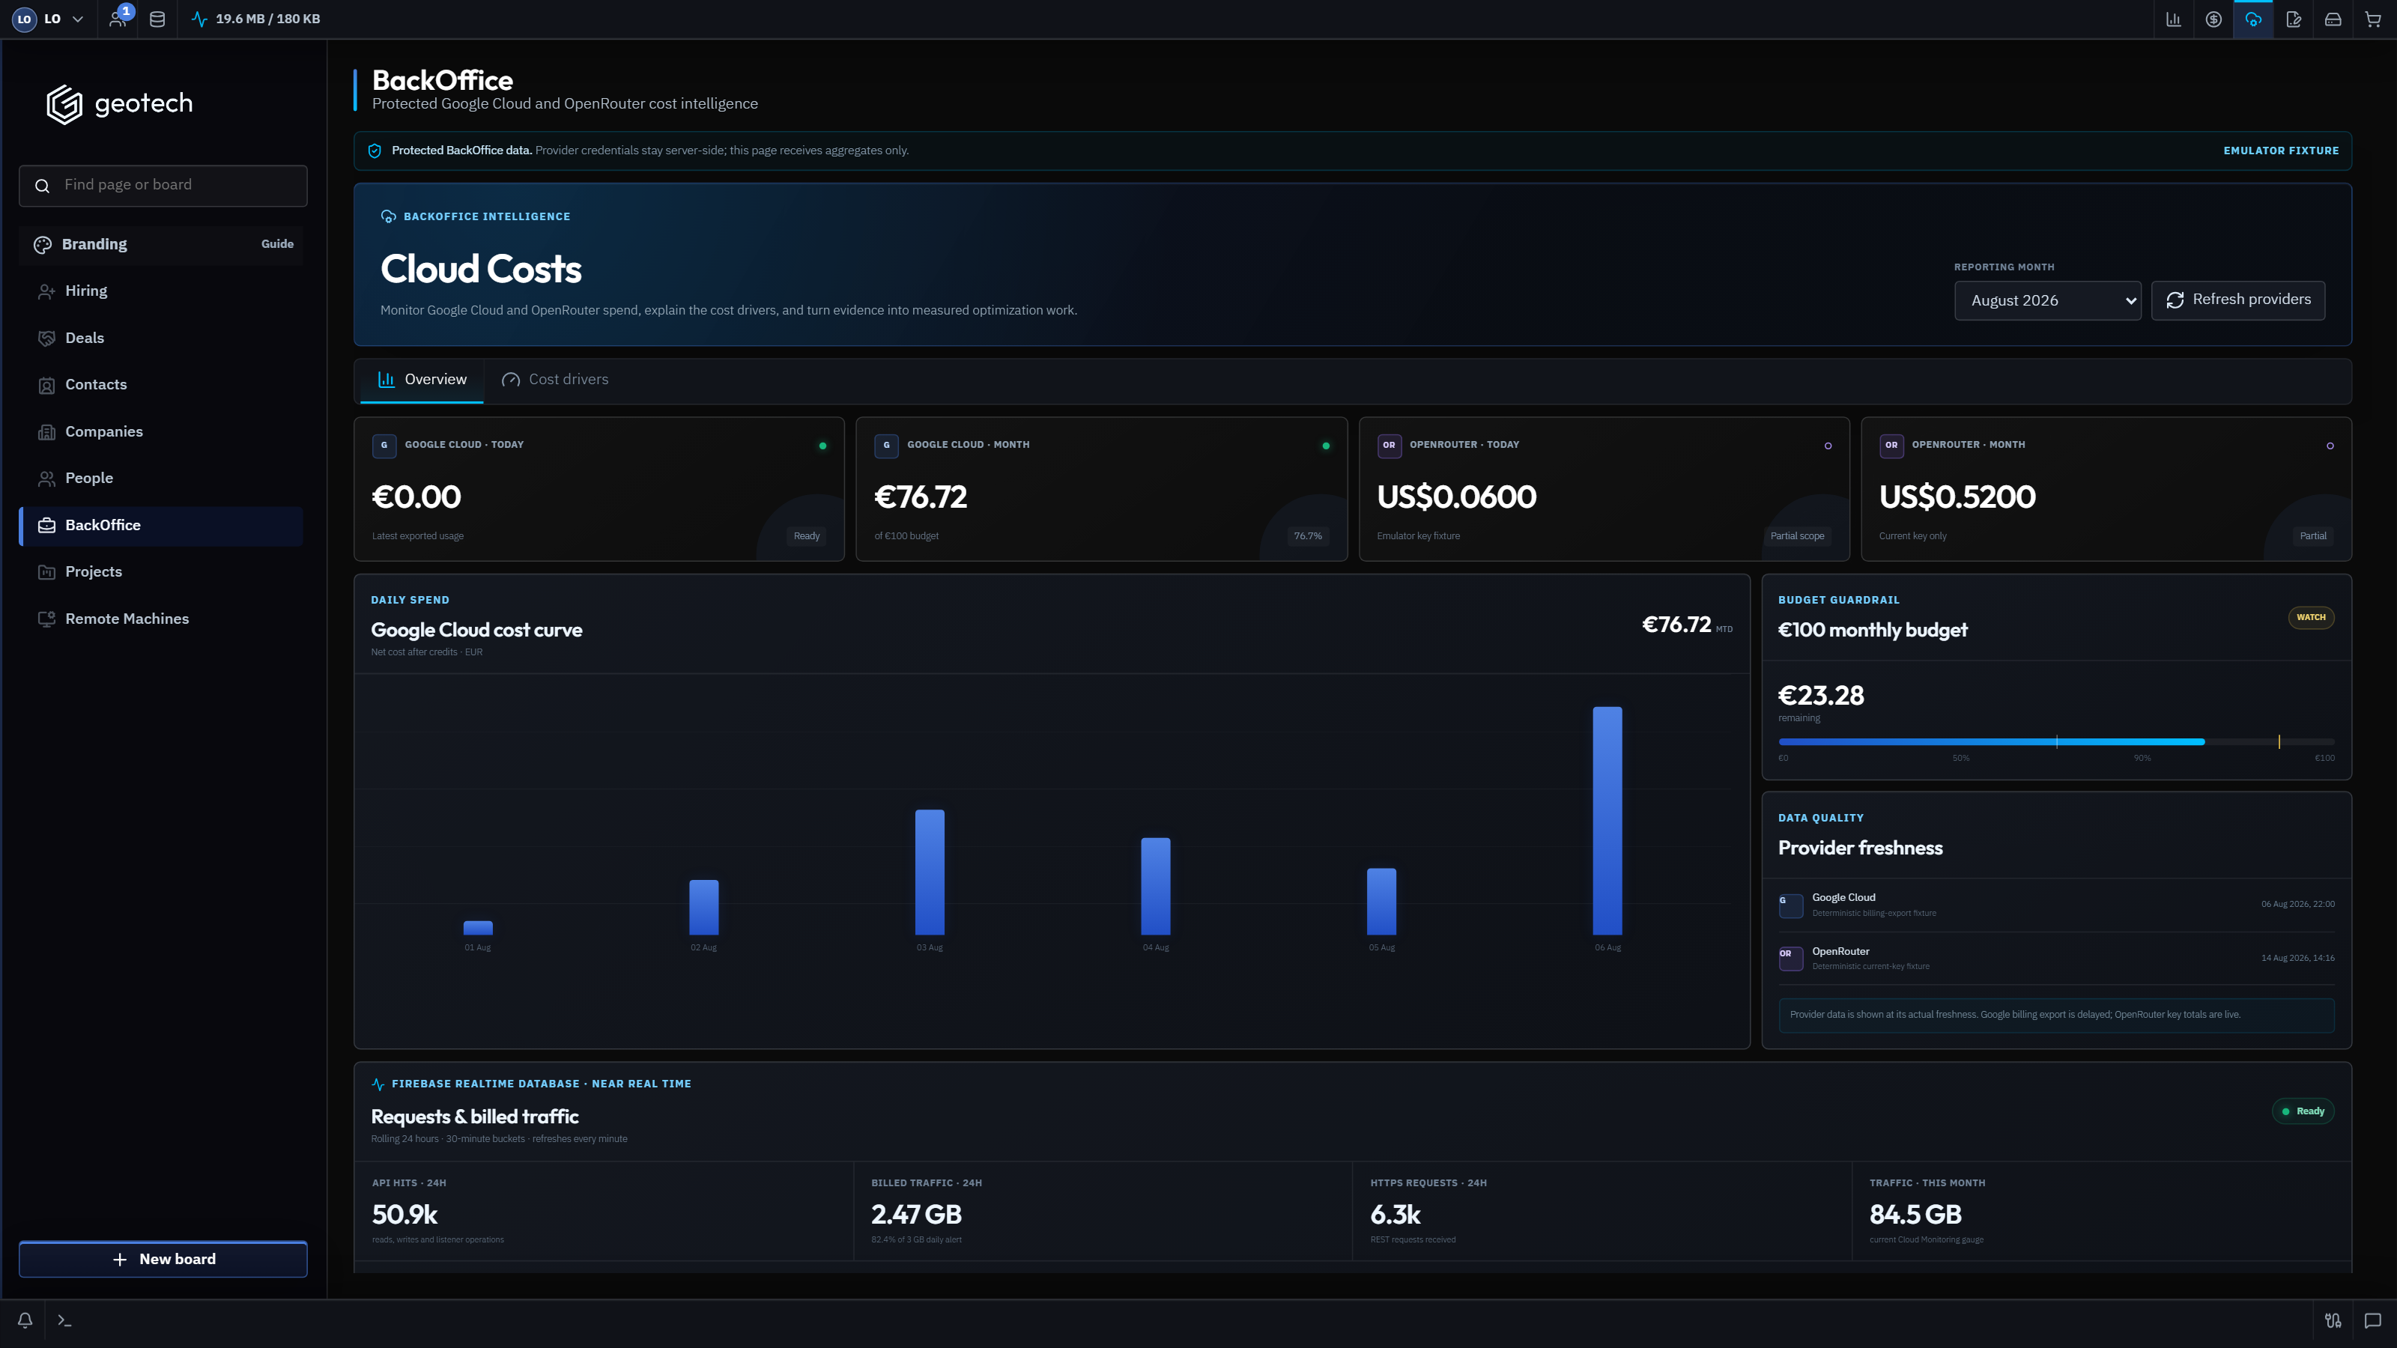
Task: Open the terminal prompt icon
Action: click(64, 1320)
